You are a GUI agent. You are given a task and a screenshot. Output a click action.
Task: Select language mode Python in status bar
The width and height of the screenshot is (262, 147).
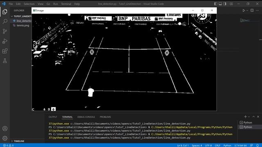227,145
